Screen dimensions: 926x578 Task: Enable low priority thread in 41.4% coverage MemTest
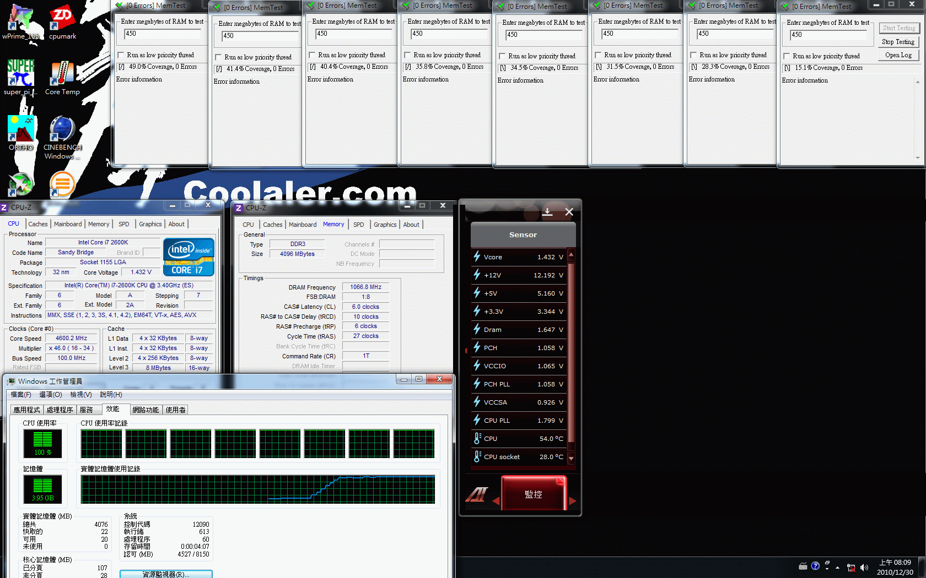point(219,57)
